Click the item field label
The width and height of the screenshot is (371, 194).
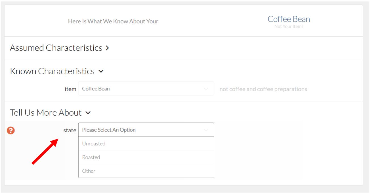70,89
